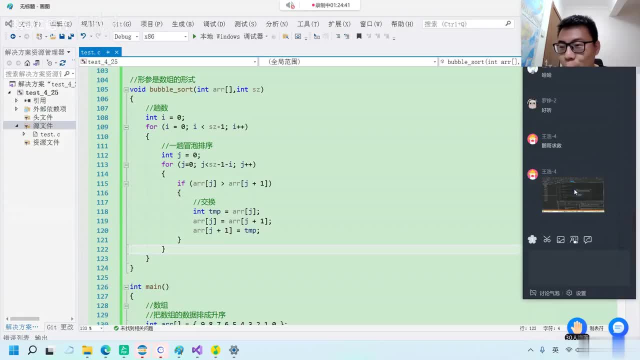Open the 帮助(H) help menu
Viewport: 640px width, 360px height.
pyautogui.click(x=402, y=24)
